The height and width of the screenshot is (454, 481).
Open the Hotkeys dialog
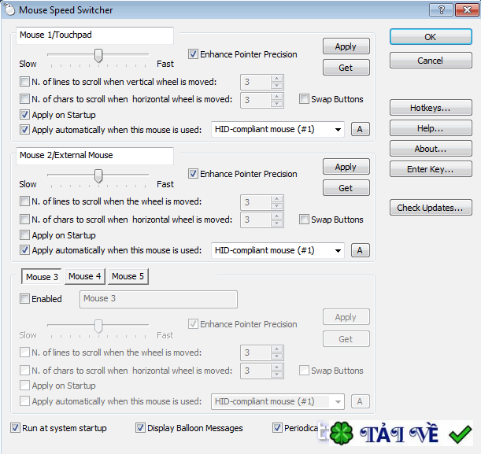(x=431, y=108)
